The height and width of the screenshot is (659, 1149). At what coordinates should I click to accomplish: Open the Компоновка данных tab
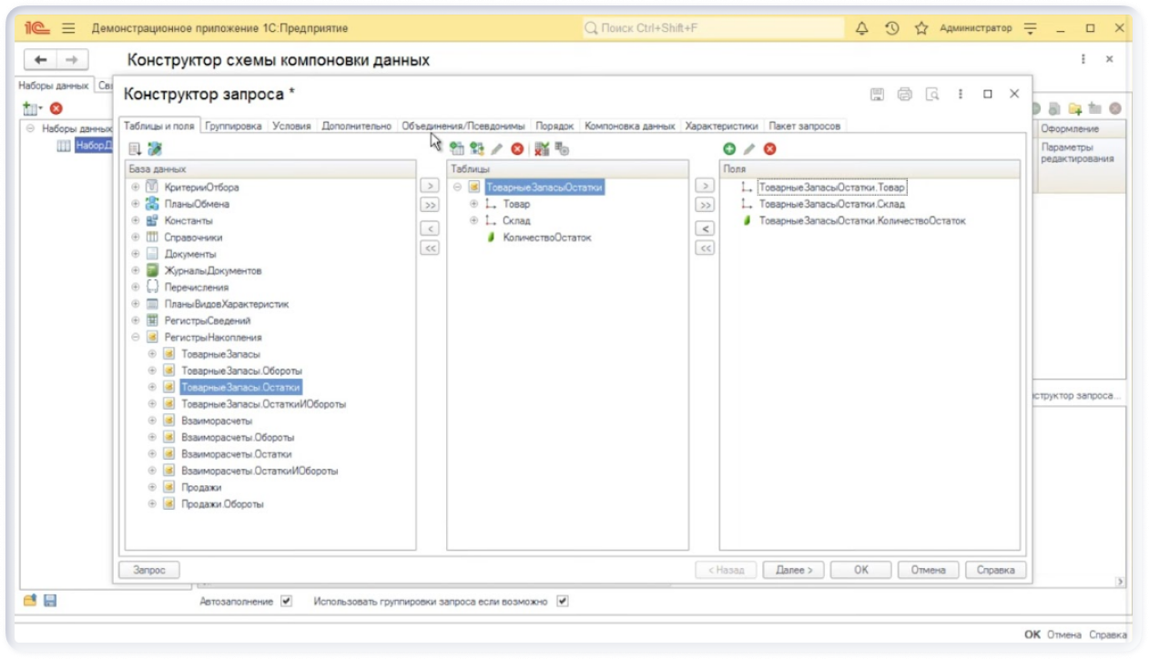[629, 126]
